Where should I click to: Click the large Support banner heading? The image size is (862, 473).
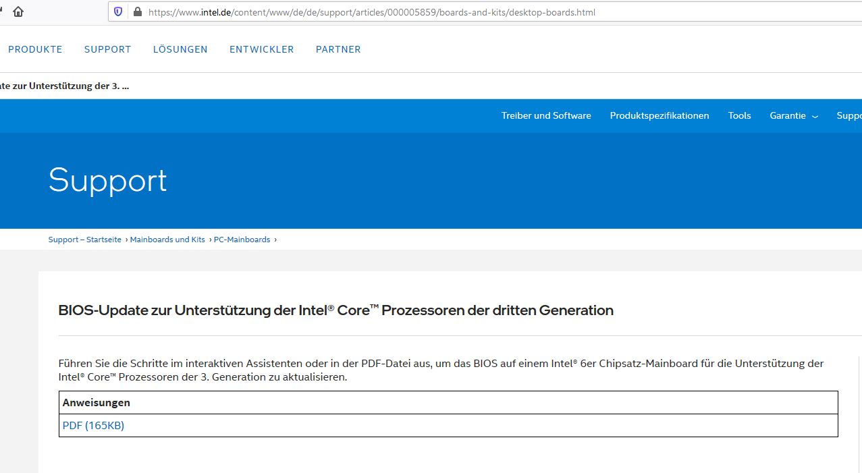107,181
